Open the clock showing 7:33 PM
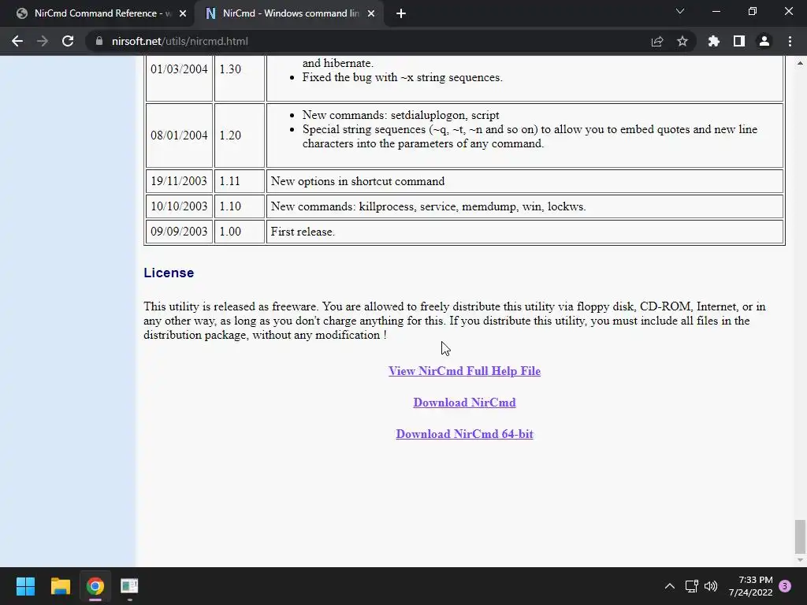The image size is (807, 605). point(750,586)
